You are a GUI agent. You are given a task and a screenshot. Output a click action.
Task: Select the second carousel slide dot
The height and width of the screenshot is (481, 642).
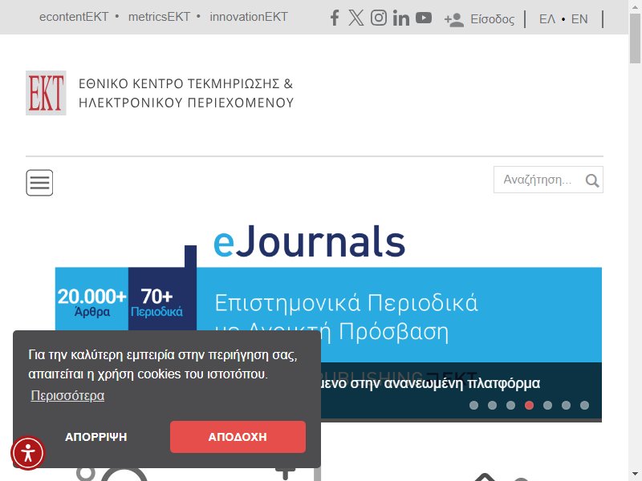point(492,405)
